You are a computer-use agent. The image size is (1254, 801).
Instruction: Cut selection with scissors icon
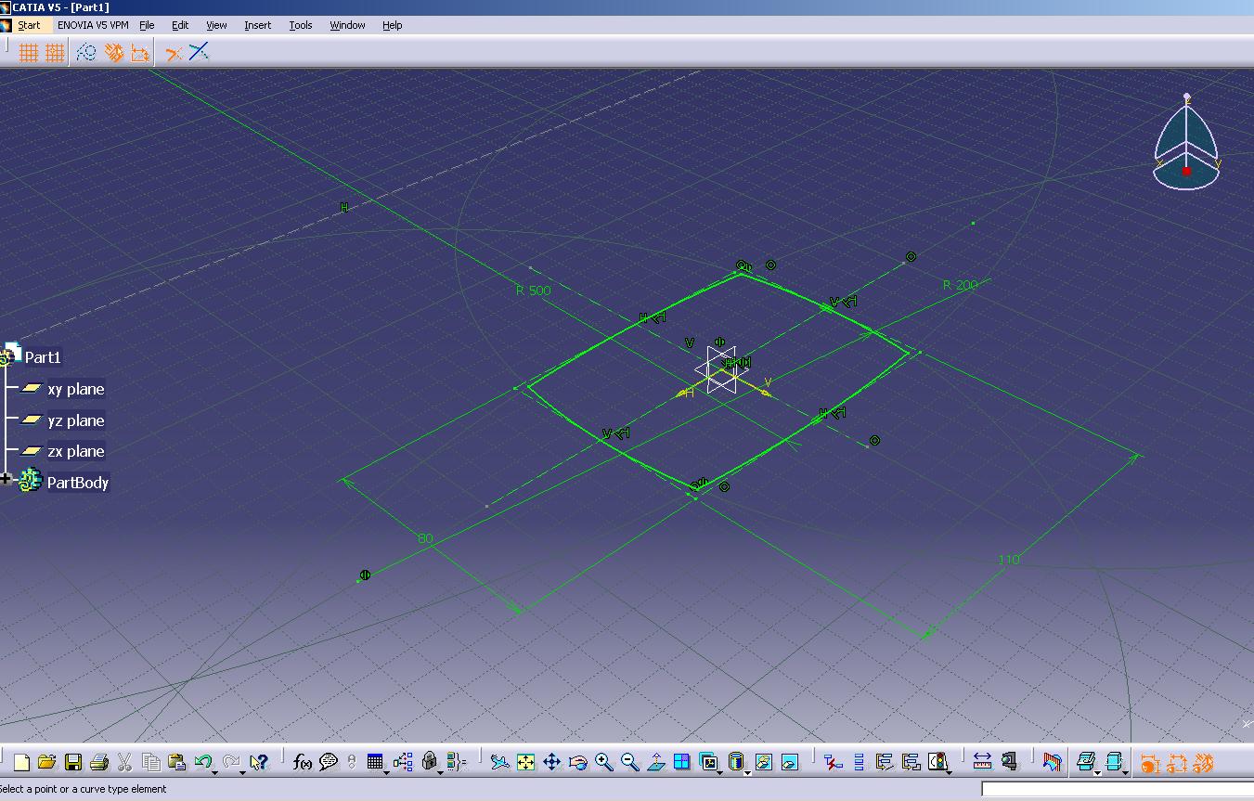point(124,762)
